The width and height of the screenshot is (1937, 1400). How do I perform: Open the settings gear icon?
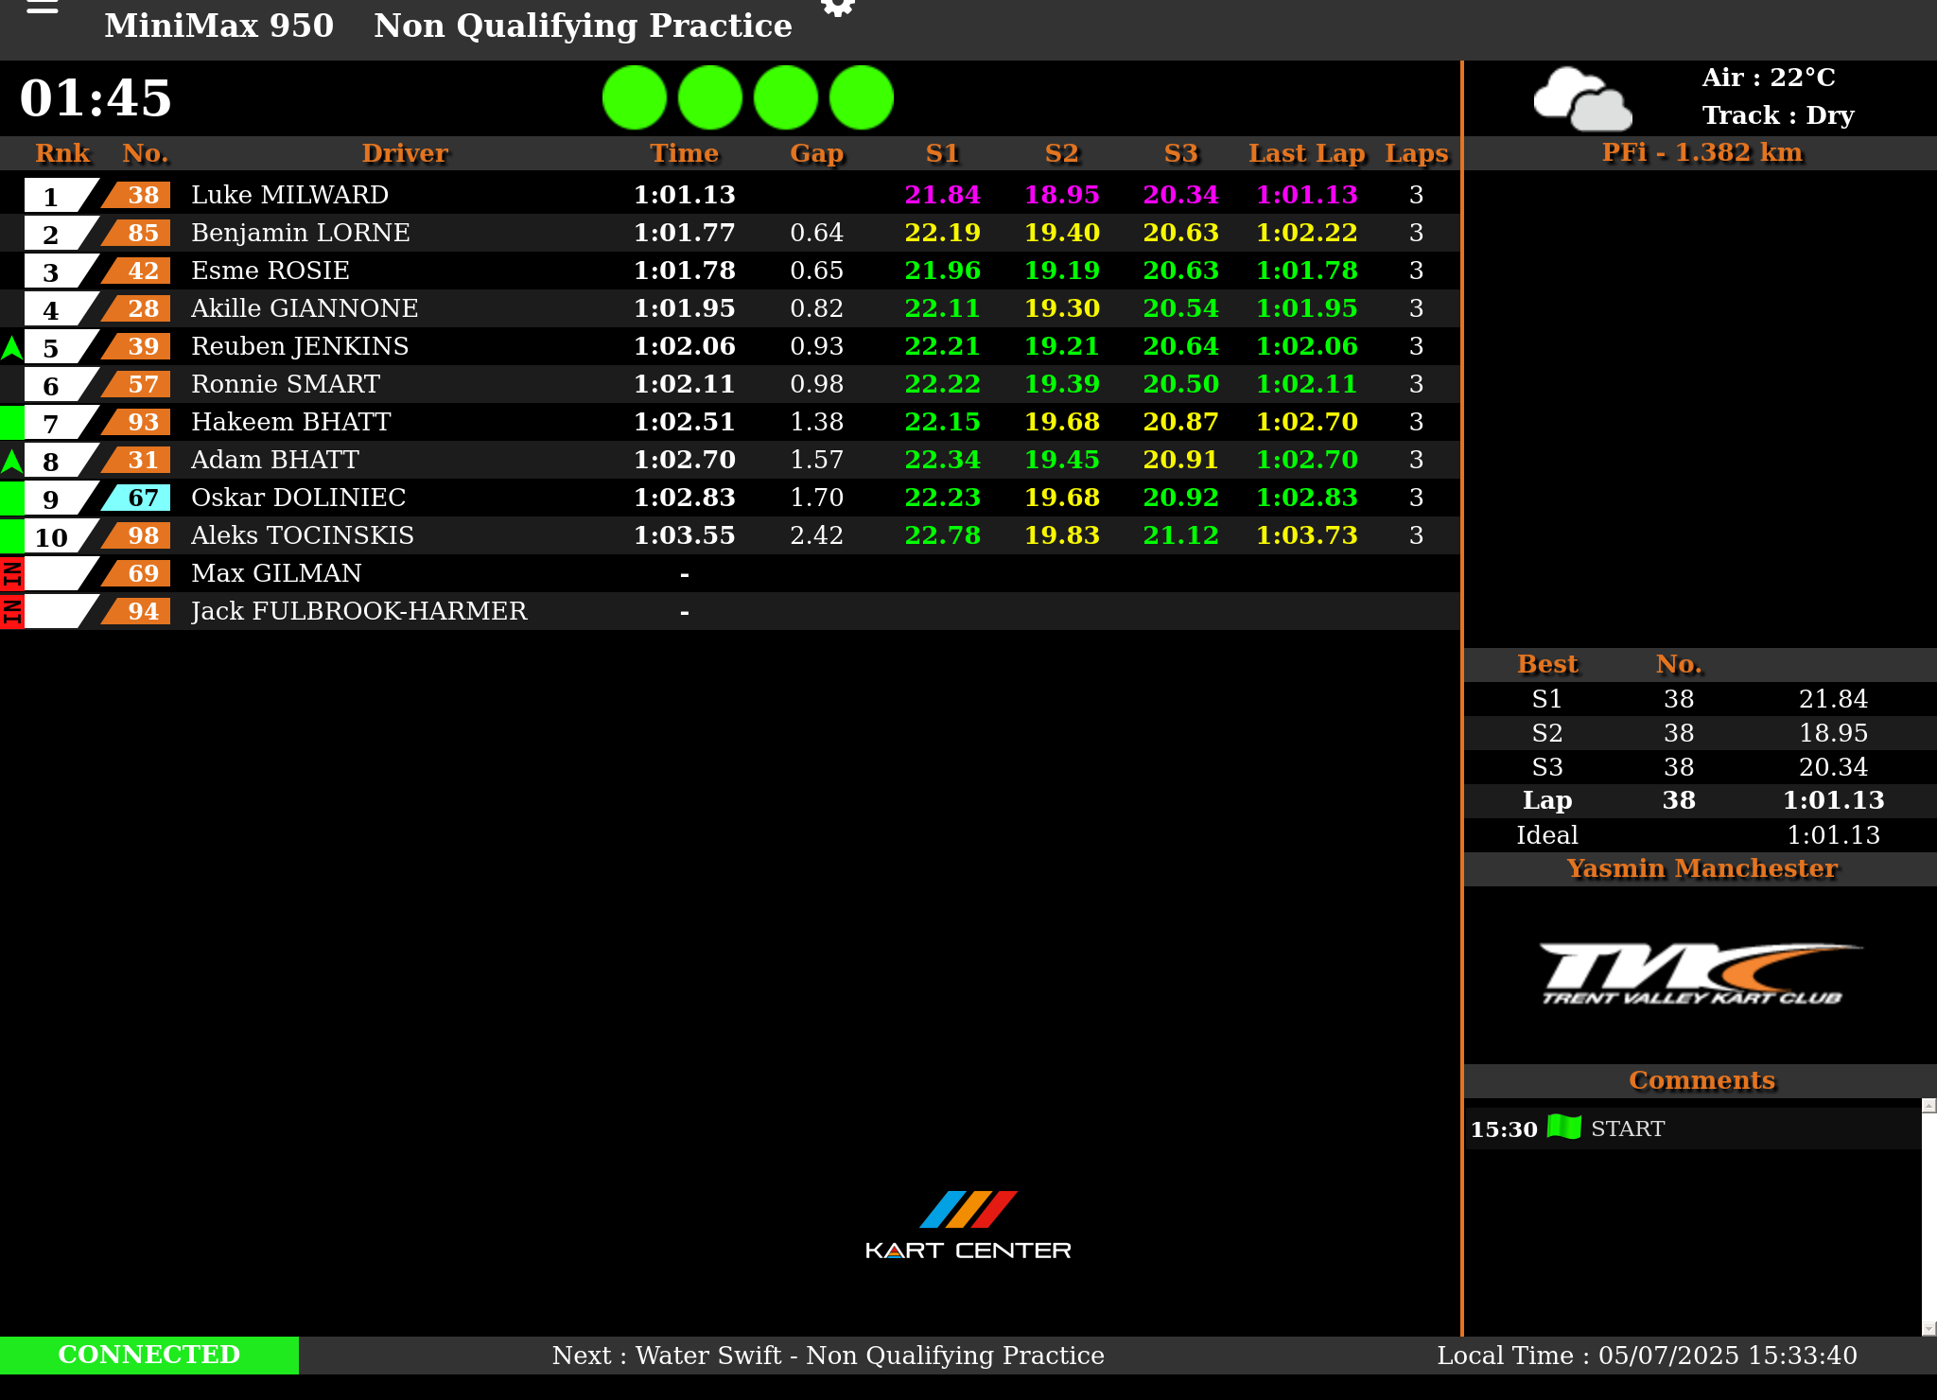[837, 8]
